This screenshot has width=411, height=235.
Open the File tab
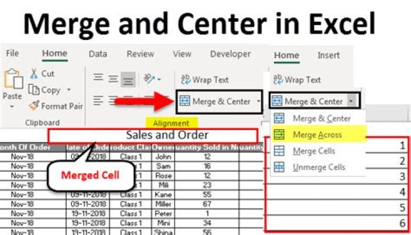point(13,53)
